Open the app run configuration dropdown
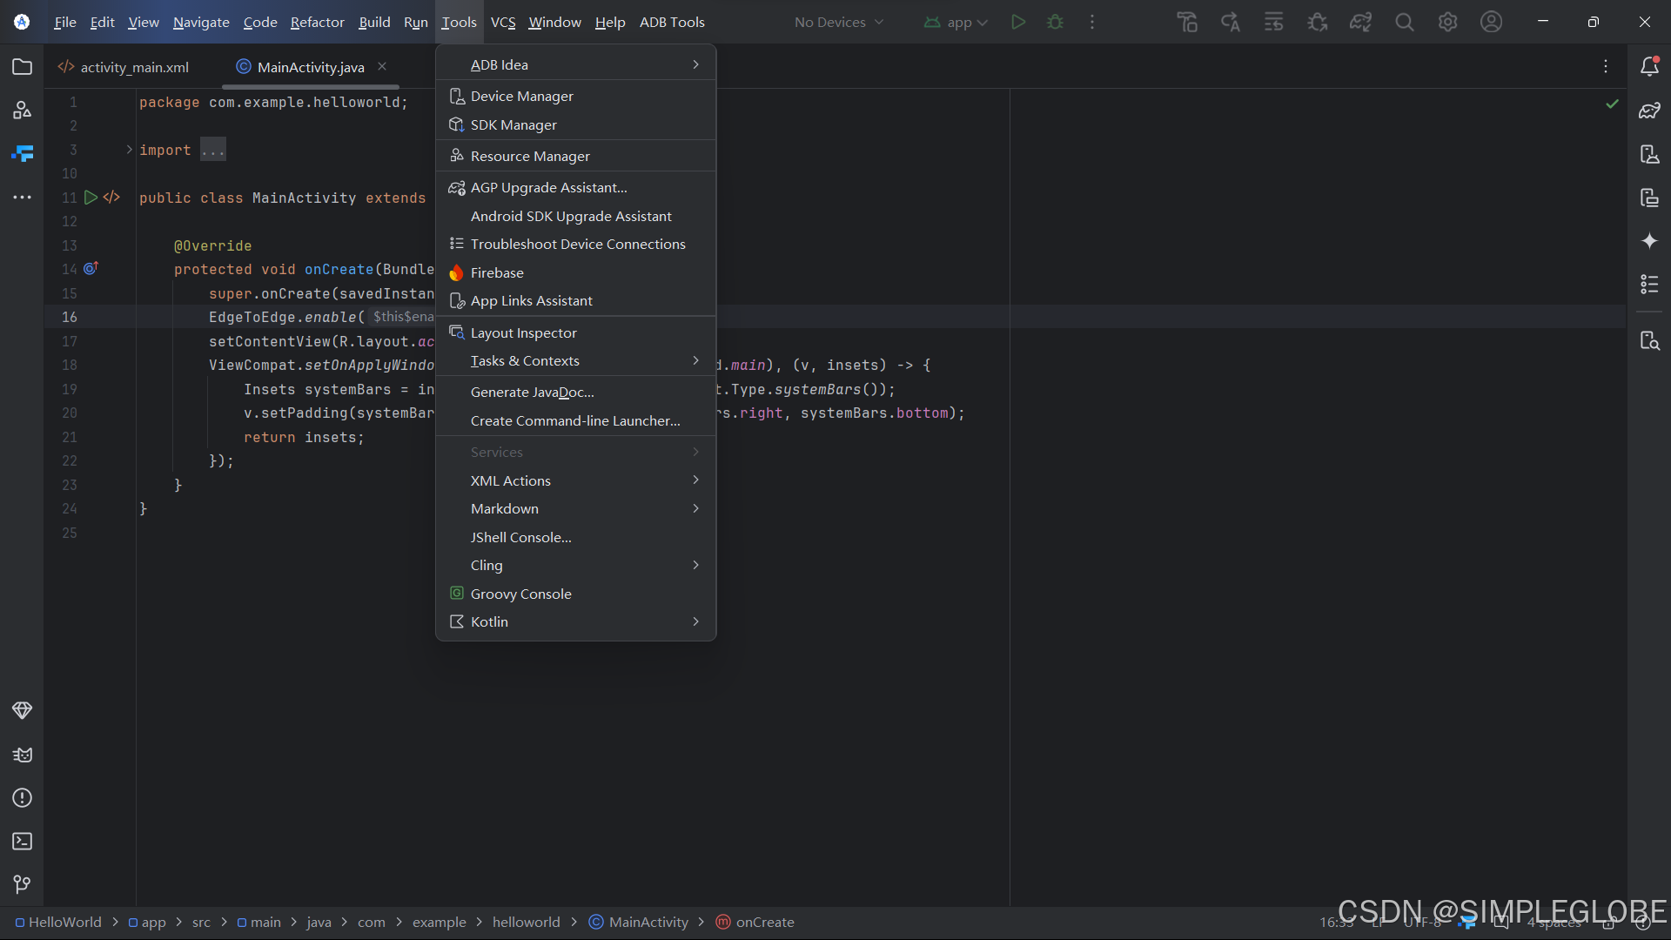The height and width of the screenshot is (940, 1671). click(956, 22)
